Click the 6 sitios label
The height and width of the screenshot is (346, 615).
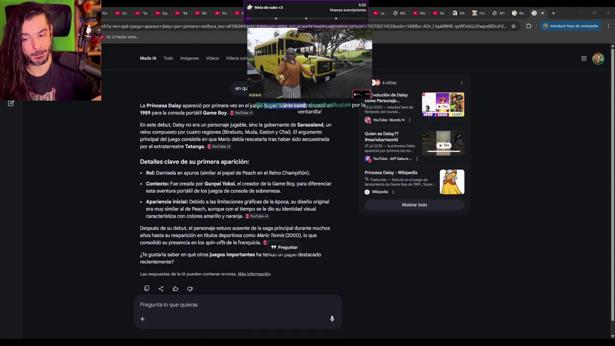click(x=389, y=83)
